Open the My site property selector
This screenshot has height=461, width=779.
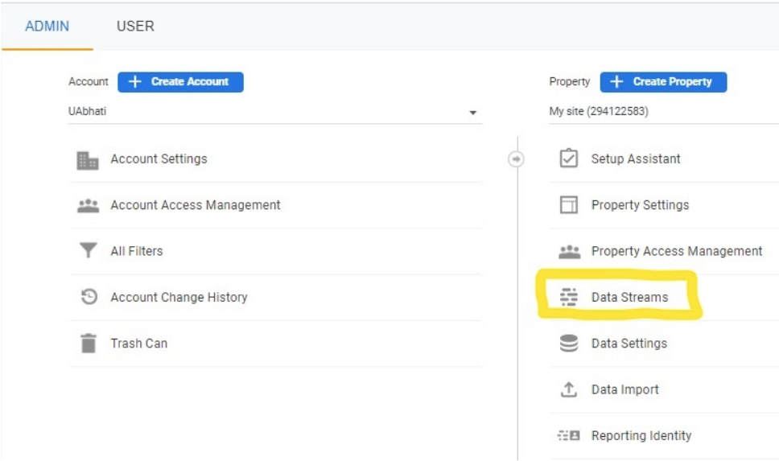pyautogui.click(x=664, y=112)
